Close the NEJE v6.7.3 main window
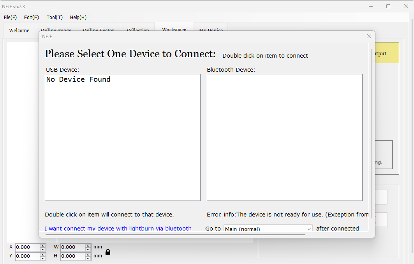The height and width of the screenshot is (264, 414). [x=406, y=6]
